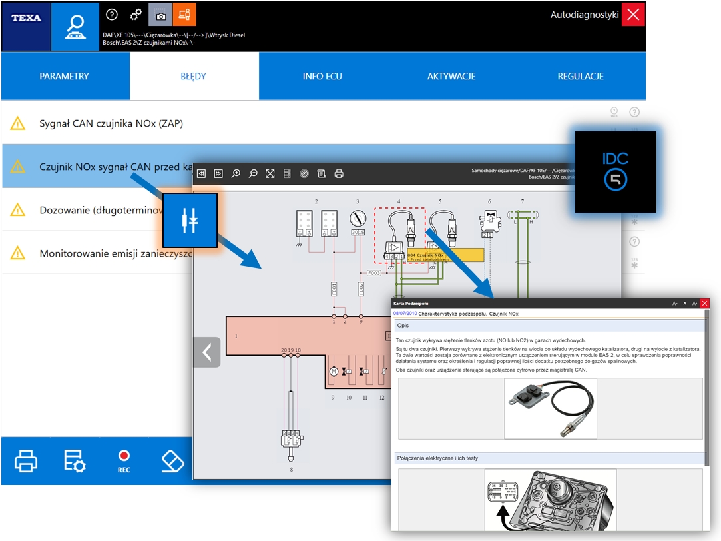
Task: Select the zoom out tool in the diagram viewer
Action: point(253,173)
